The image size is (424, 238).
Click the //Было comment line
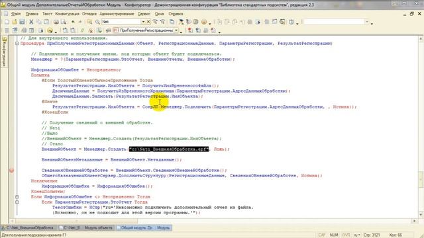[50, 134]
